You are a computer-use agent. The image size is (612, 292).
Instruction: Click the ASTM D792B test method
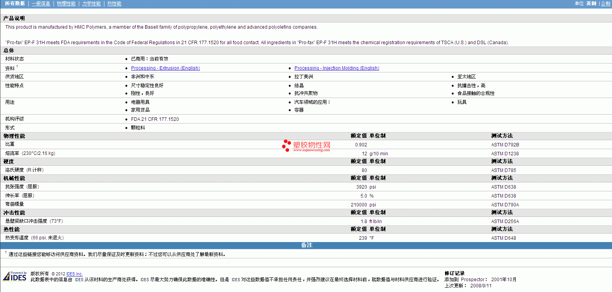pos(505,145)
